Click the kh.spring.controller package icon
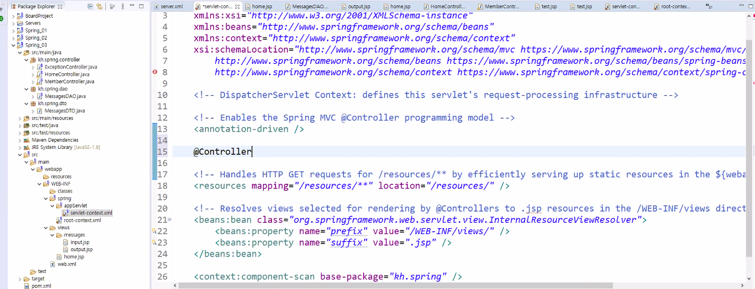The image size is (755, 289). point(34,60)
